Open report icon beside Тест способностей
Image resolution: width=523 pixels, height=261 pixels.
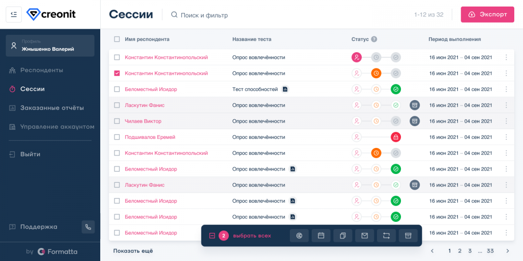click(x=285, y=89)
